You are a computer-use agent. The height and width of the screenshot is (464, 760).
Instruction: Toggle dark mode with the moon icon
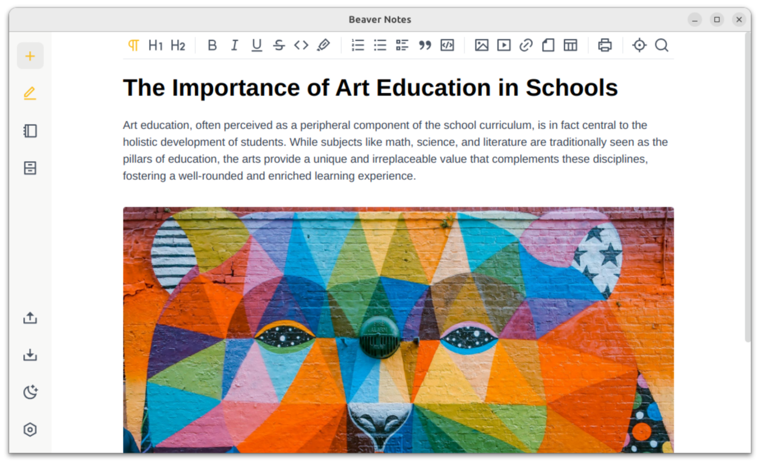pos(30,392)
